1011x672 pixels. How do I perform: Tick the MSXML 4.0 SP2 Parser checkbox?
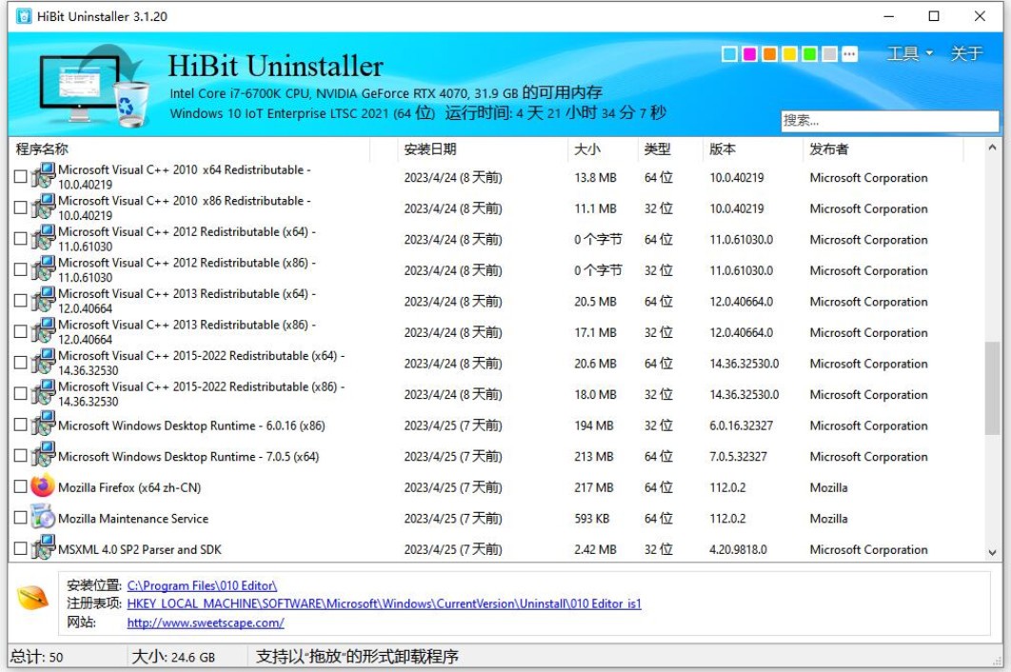coord(21,548)
